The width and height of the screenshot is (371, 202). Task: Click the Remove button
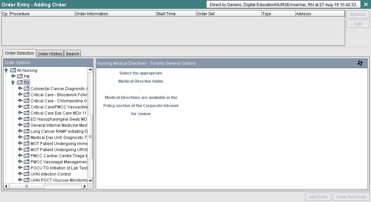(x=358, y=14)
